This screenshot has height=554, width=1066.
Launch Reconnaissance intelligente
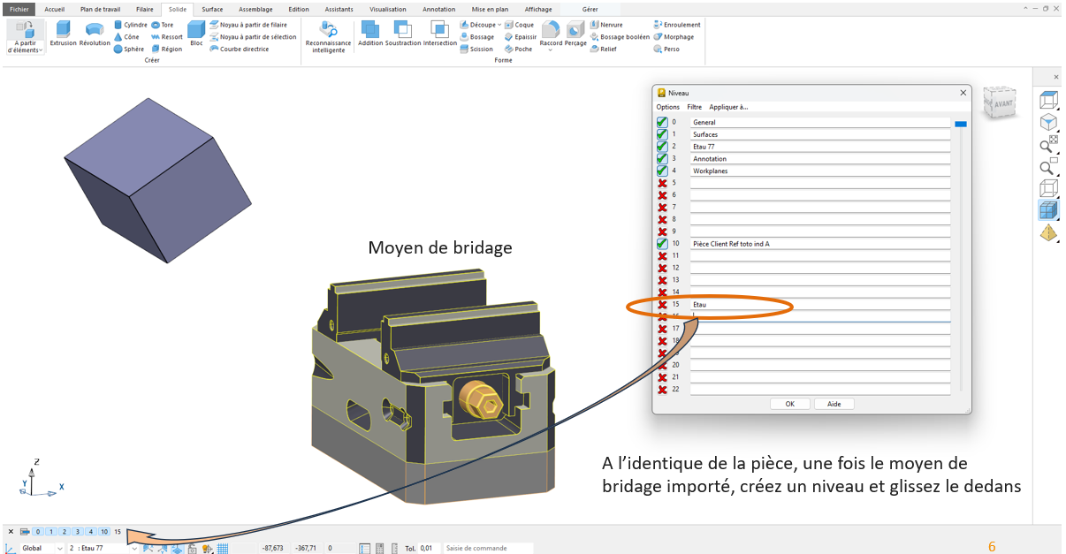(x=328, y=37)
